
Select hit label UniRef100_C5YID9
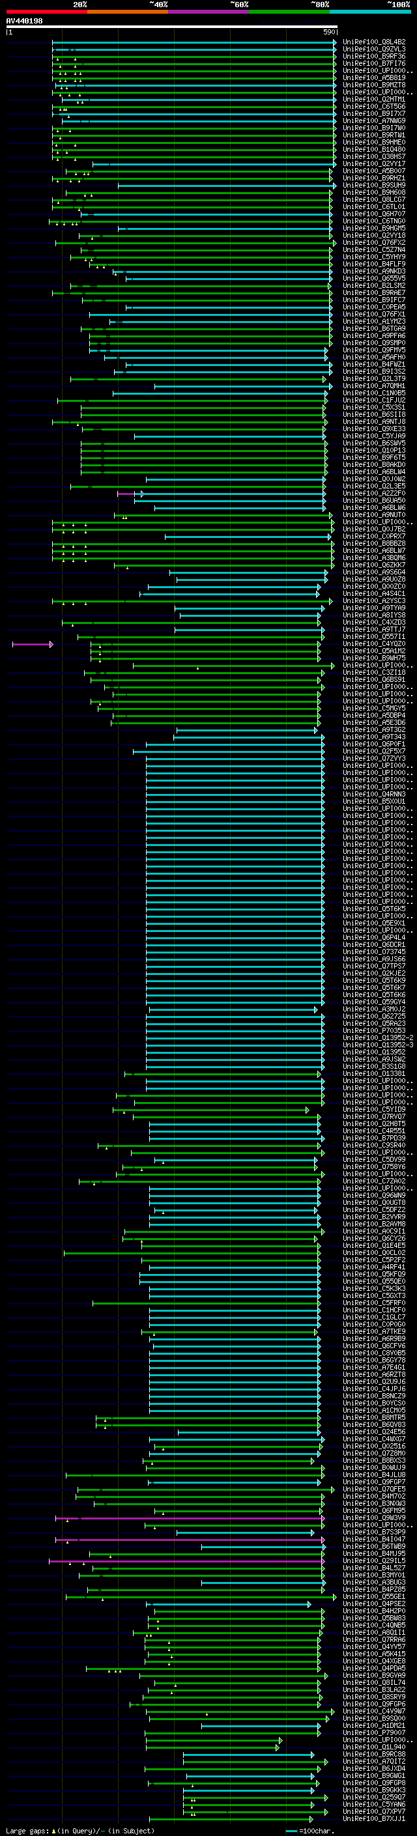374,1110
